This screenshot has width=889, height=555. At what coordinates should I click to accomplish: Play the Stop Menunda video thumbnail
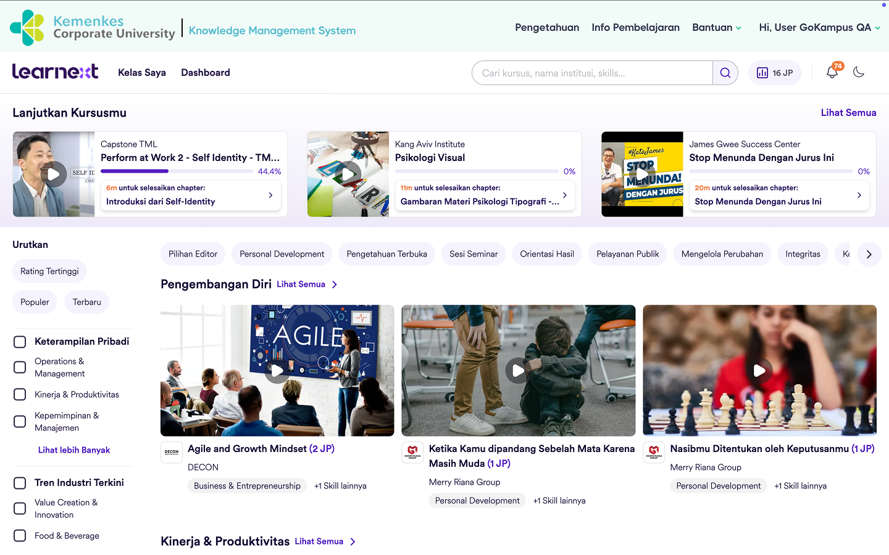click(642, 174)
